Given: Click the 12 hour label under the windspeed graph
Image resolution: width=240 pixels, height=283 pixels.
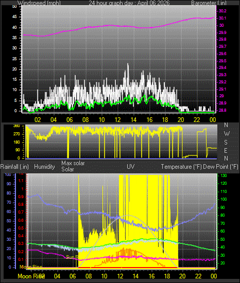Looking at the screenshot, I should click(117, 120).
